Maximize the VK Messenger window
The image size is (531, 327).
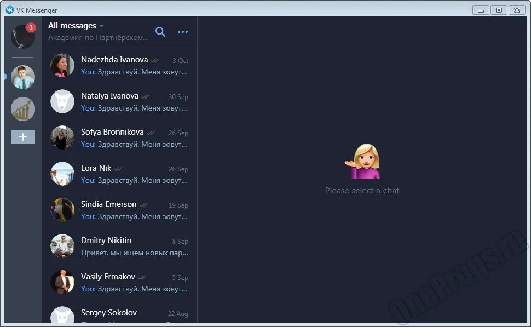[499, 10]
